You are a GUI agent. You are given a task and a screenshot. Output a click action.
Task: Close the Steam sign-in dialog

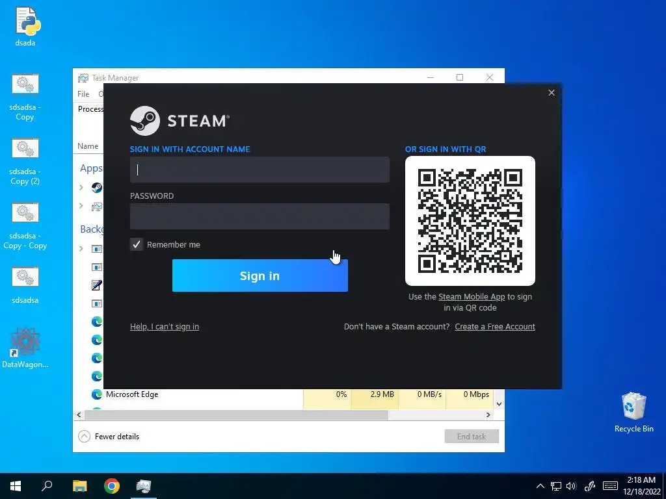[552, 92]
